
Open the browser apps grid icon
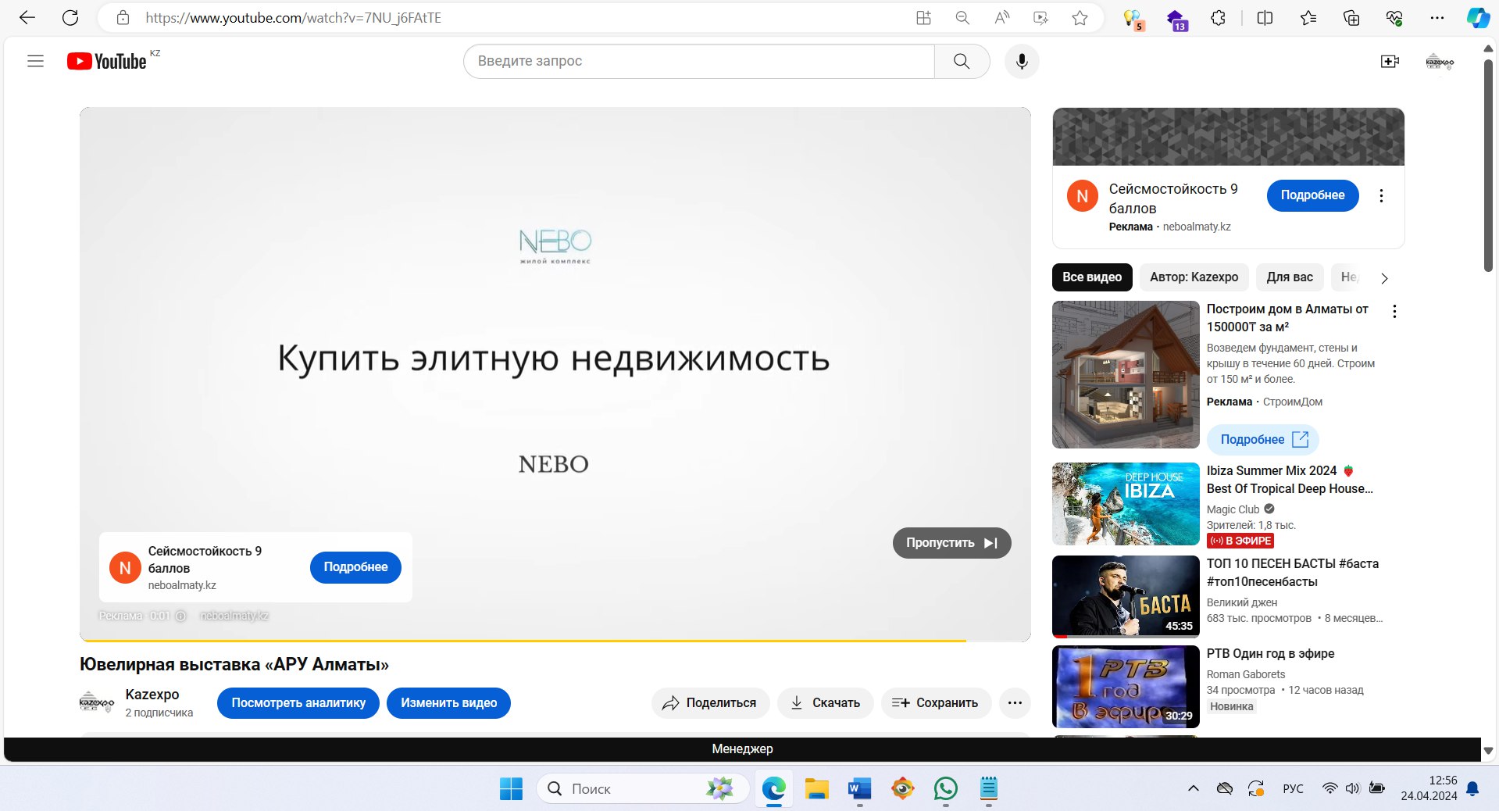point(923,18)
